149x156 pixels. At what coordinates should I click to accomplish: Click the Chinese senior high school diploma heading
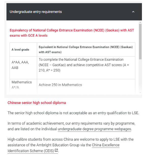37,103
